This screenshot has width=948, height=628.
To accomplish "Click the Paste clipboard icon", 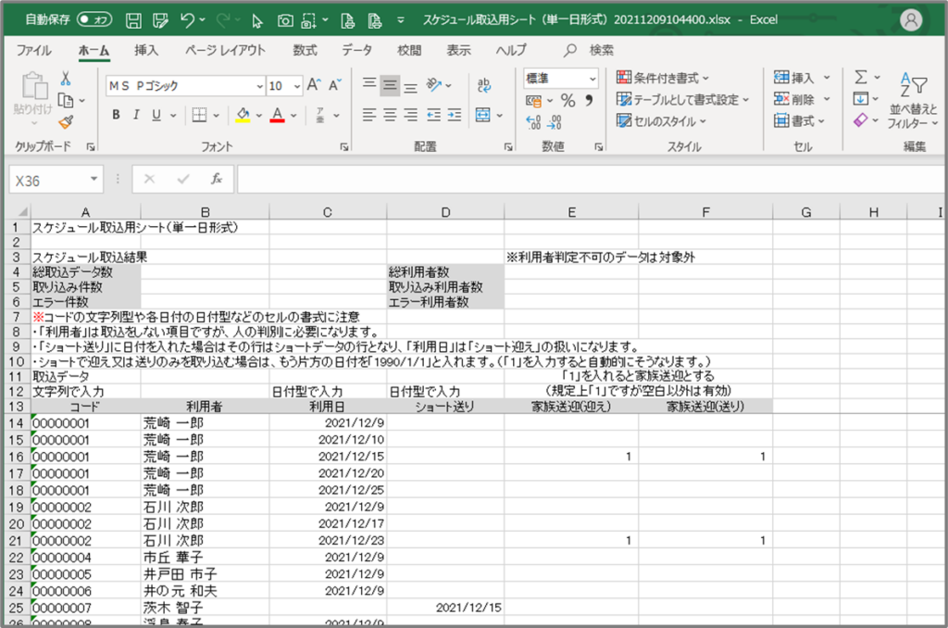I will coord(34,86).
